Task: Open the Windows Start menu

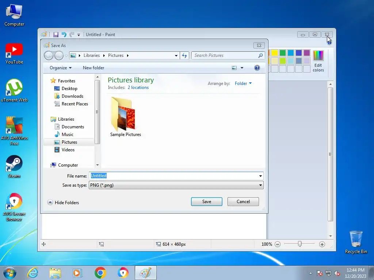Action: pos(9,273)
